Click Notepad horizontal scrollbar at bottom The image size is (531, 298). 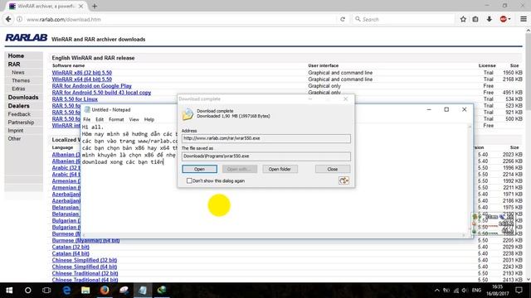click(x=274, y=235)
